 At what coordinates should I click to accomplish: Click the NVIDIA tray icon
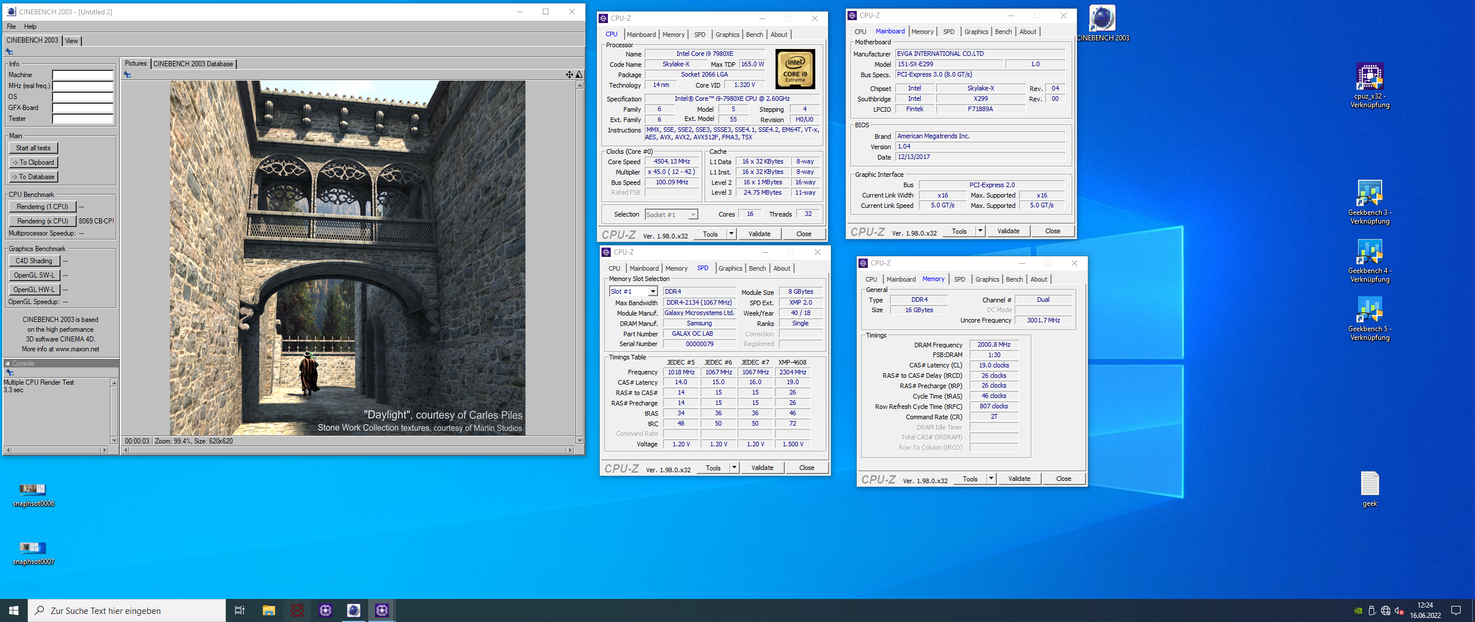(x=1358, y=610)
